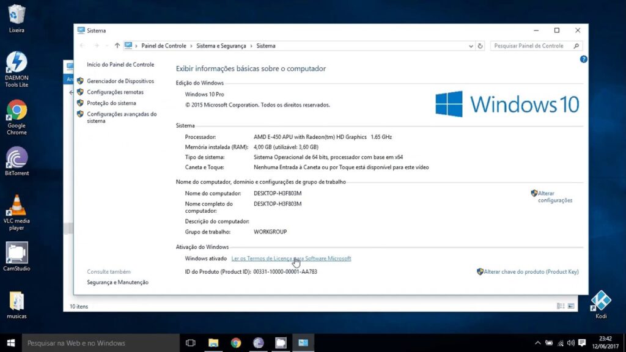626x352 pixels.
Task: Expand the chevron after Painel de Controle breadcrumb
Action: tap(191, 46)
